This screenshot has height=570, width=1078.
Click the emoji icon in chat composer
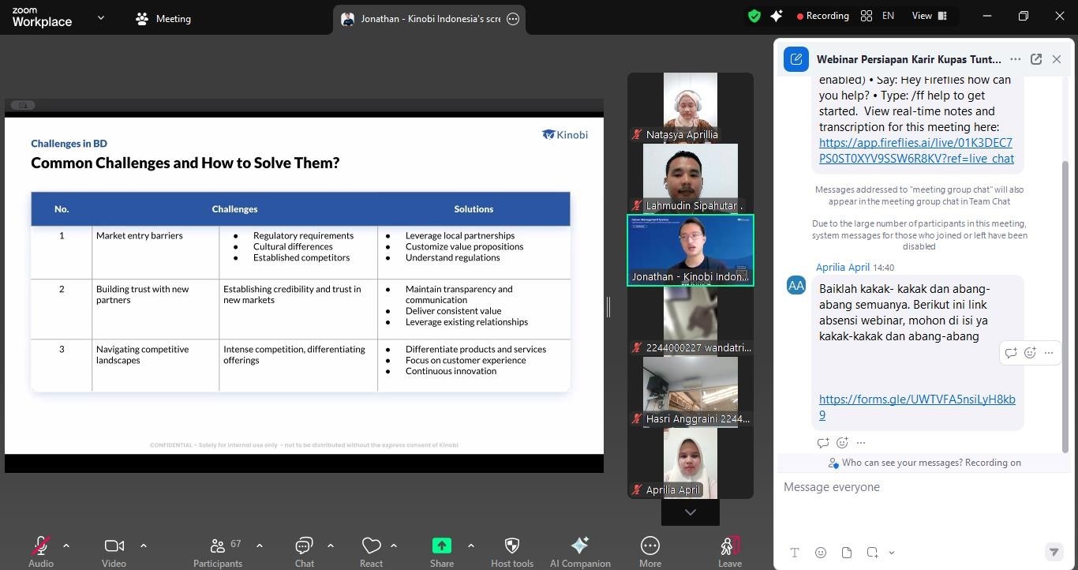coord(821,553)
